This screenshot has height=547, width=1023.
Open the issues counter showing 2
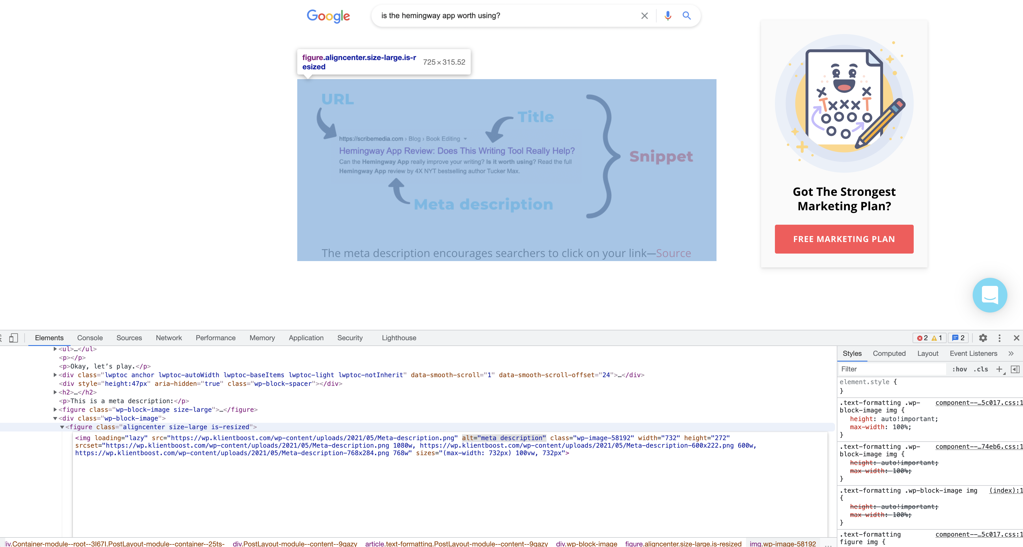959,338
